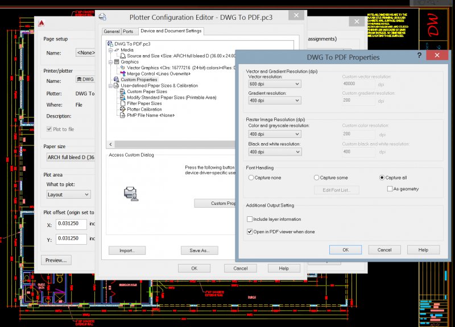Click the User-defined Paper Sizes icon
This screenshot has width=455, height=327.
pos(117,86)
